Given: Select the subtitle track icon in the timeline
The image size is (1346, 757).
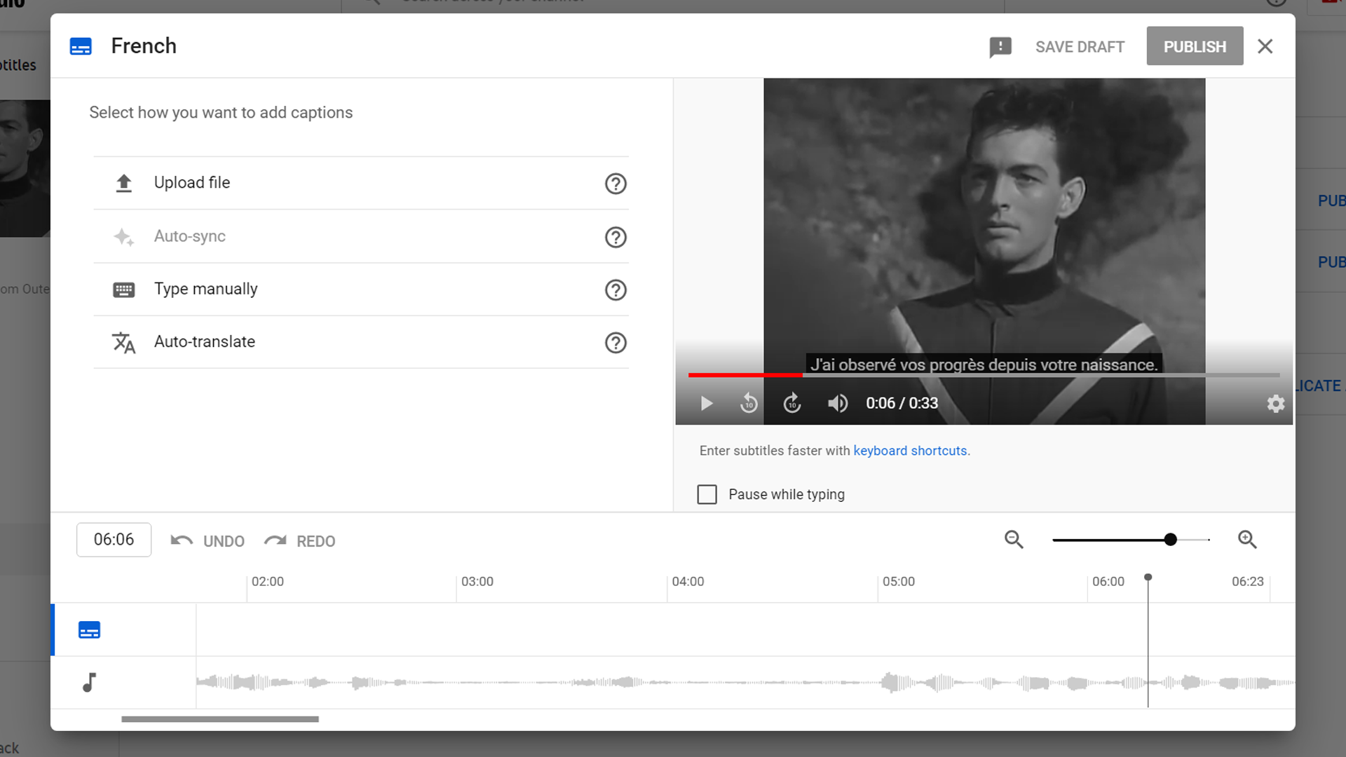Looking at the screenshot, I should click(x=89, y=629).
